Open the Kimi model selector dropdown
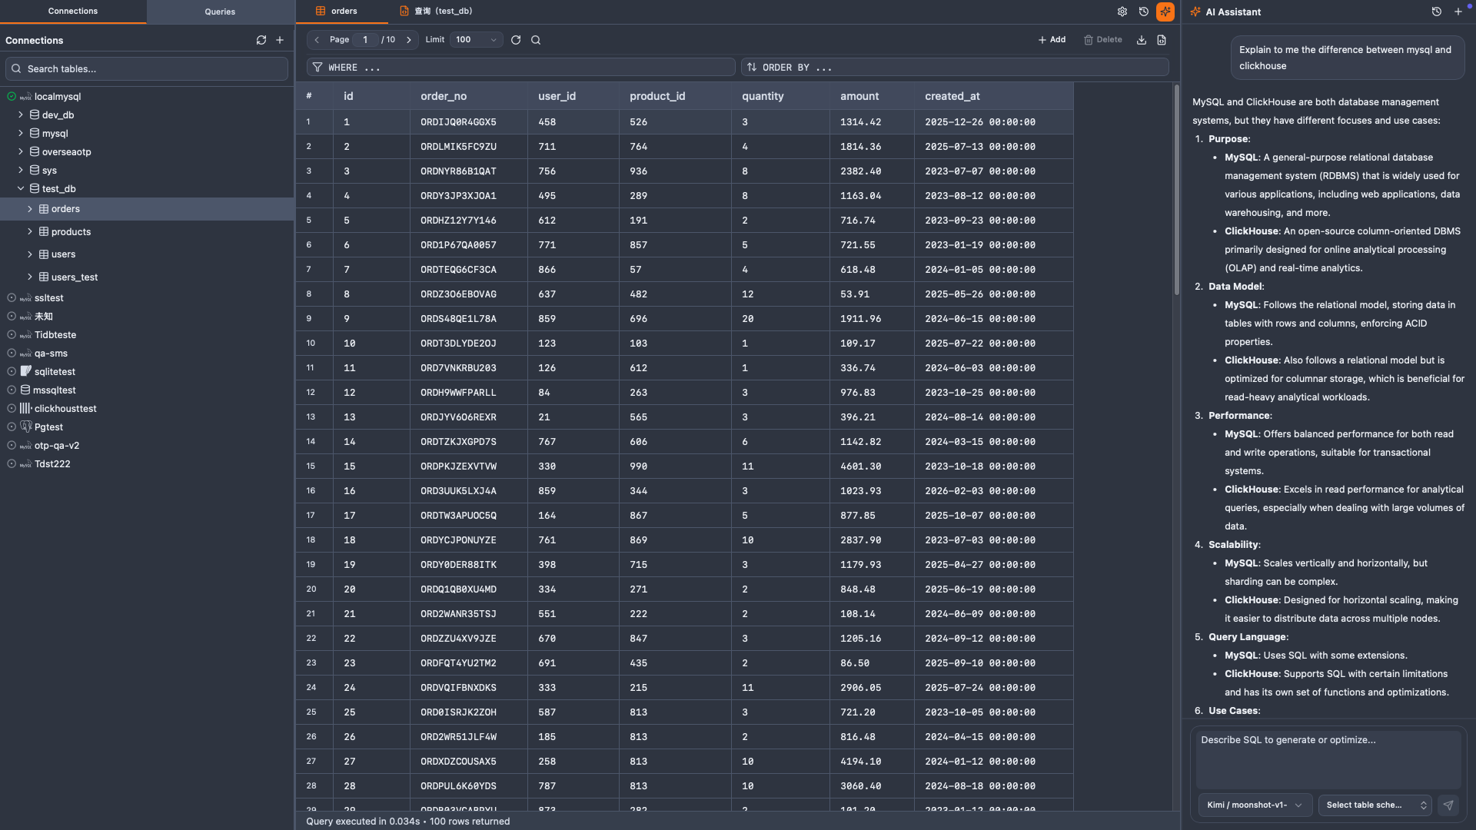 coord(1255,805)
